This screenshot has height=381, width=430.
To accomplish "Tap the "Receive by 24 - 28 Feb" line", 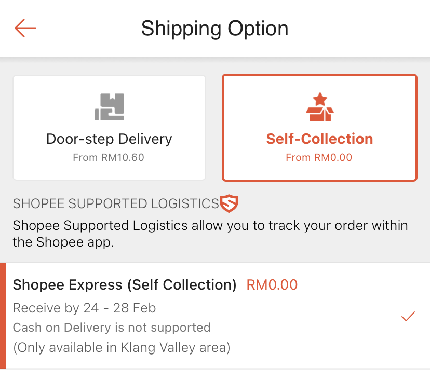I will (84, 308).
